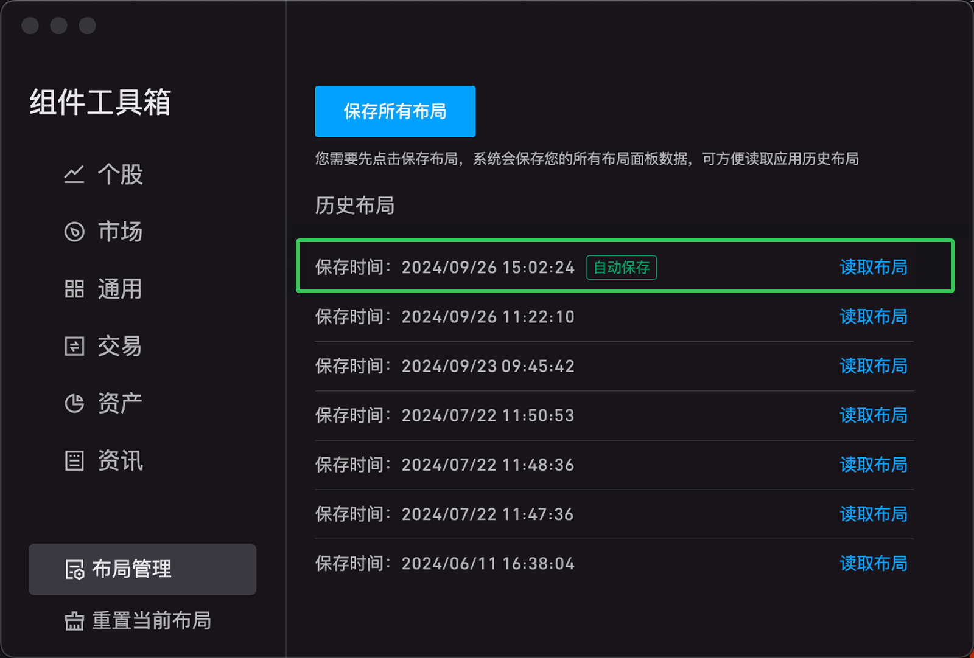Click the 市场 compass icon

click(74, 232)
